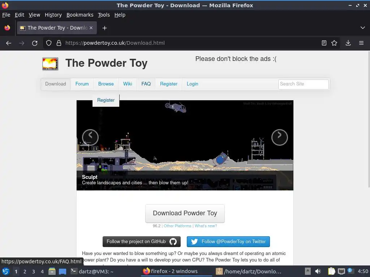Screen dimensions: 370x277
Task: Open the File menu
Action: pos(6,15)
